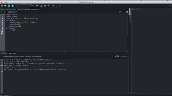Select the Python Shell tab
This screenshot has height=96, width=172.
tap(12, 53)
